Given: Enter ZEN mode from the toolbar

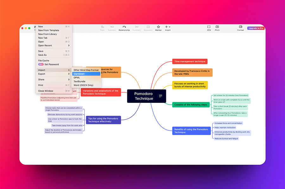Looking at the screenshot, I should 209,27.
